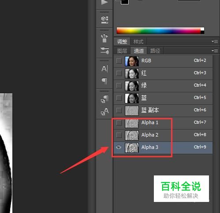Open the 3D panel cube icon
The image size is (220, 213).
point(104,20)
